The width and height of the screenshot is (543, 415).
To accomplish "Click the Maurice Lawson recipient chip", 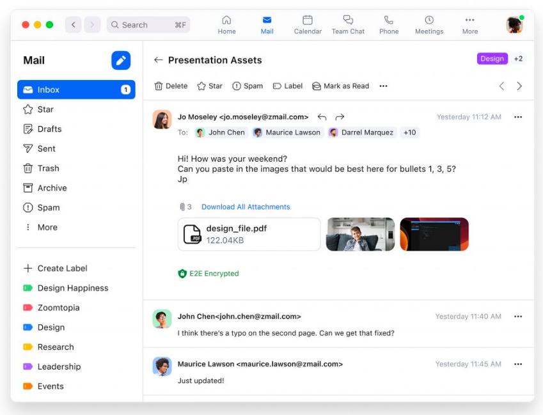I will 287,132.
